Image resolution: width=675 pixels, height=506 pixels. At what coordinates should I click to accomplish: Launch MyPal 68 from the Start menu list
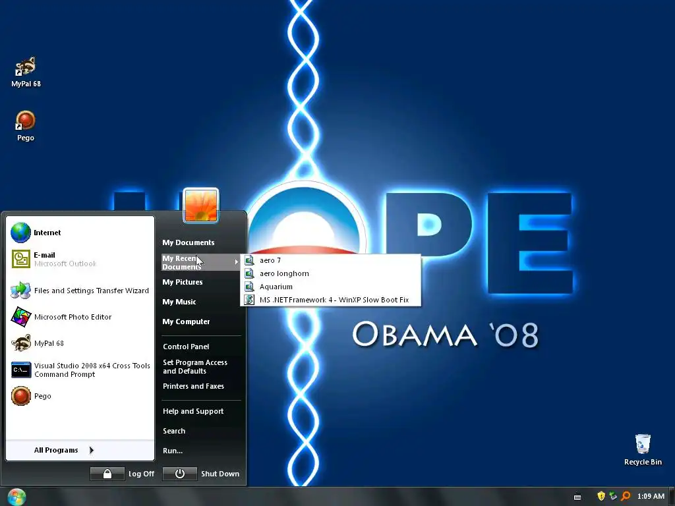coord(80,343)
